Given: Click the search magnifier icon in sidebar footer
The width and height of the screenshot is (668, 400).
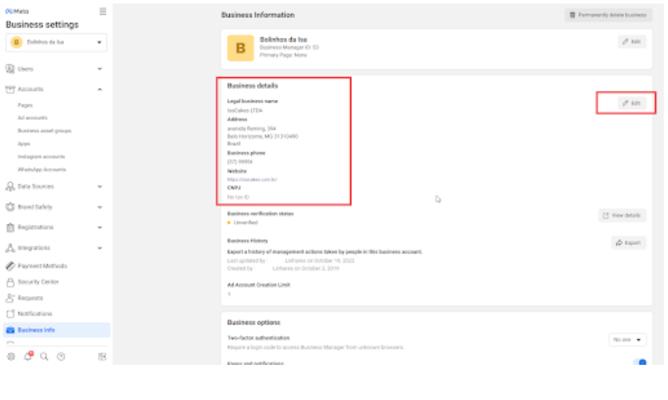Looking at the screenshot, I should pos(44,356).
